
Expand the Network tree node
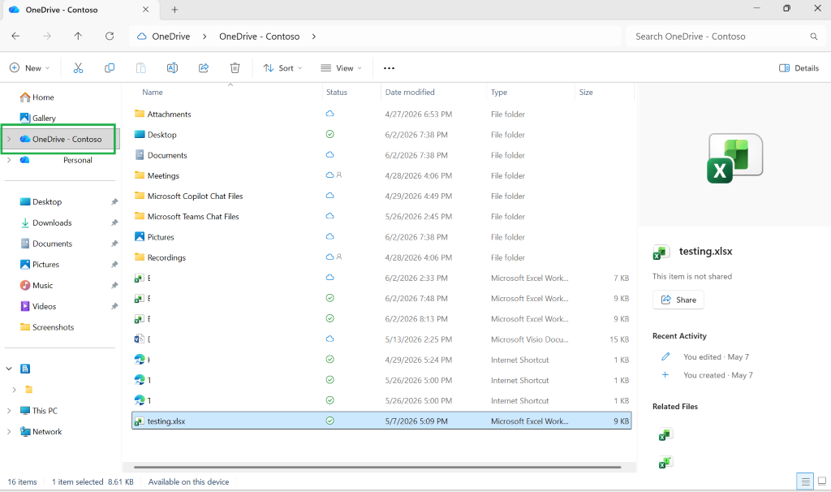coord(9,432)
